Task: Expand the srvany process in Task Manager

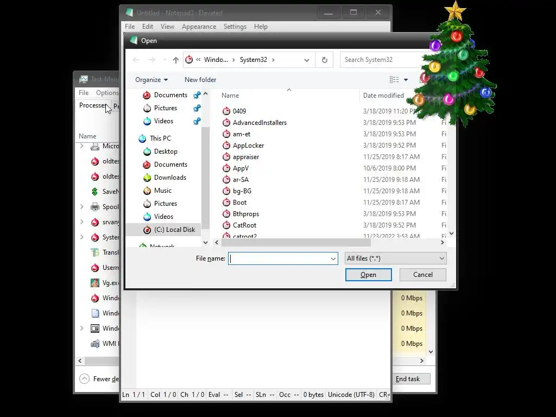Action: [82, 222]
